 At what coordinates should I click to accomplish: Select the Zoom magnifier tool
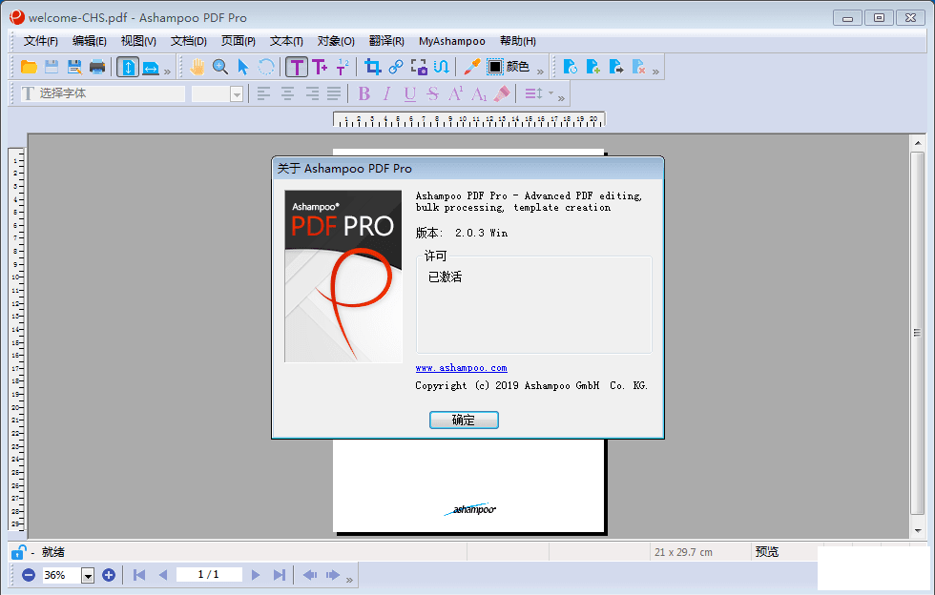coord(220,67)
